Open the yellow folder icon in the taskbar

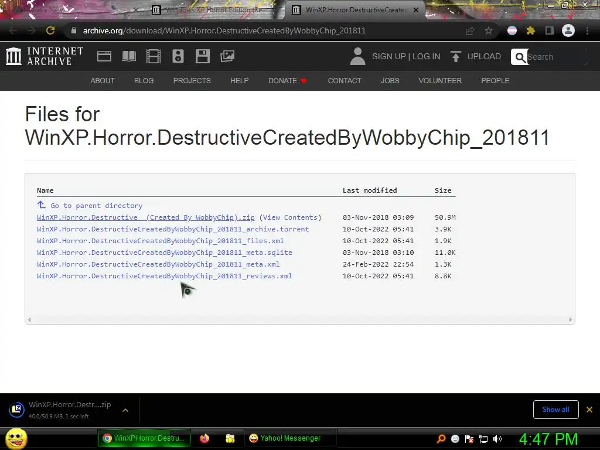(230, 438)
